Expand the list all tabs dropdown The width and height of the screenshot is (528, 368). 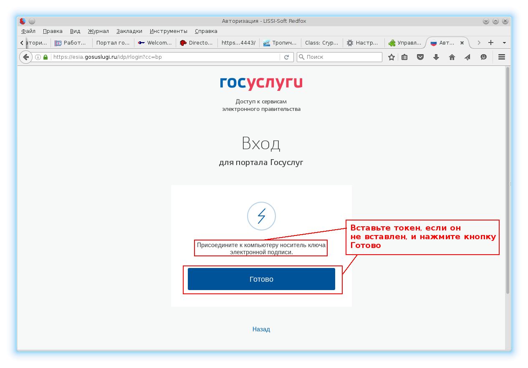click(504, 43)
